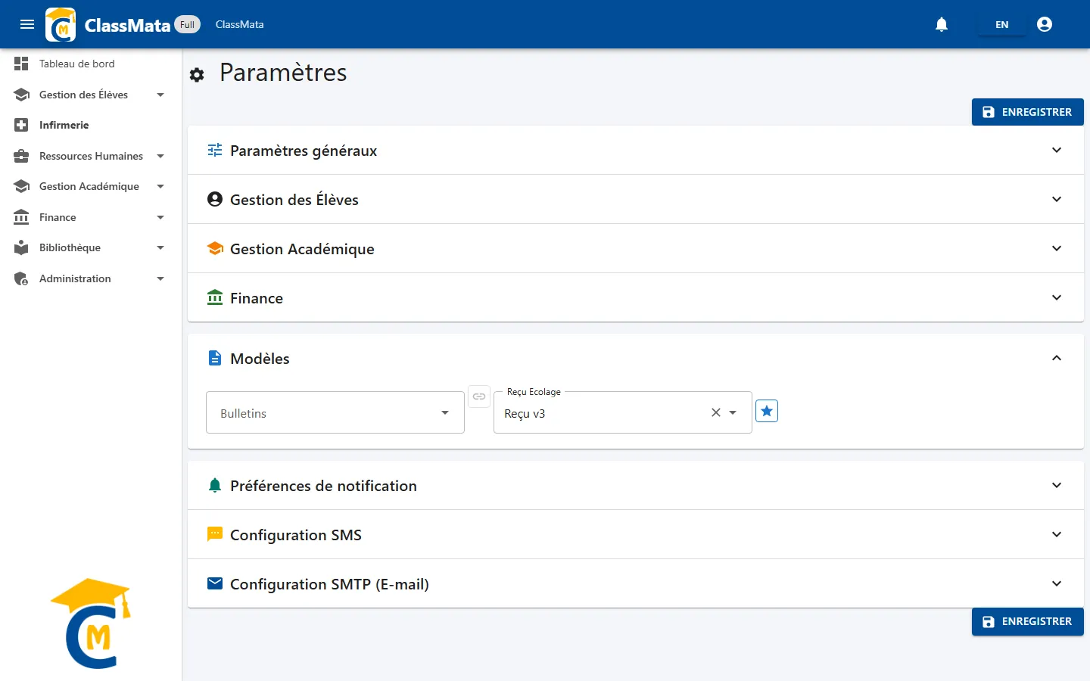This screenshot has height=681, width=1090.
Task: Clear the Reçu v3 selection
Action: pyautogui.click(x=715, y=412)
